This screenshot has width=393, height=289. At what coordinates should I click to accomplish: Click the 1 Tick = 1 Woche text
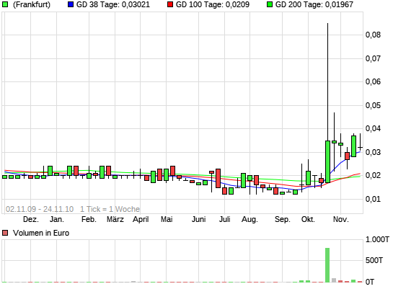click(x=110, y=209)
